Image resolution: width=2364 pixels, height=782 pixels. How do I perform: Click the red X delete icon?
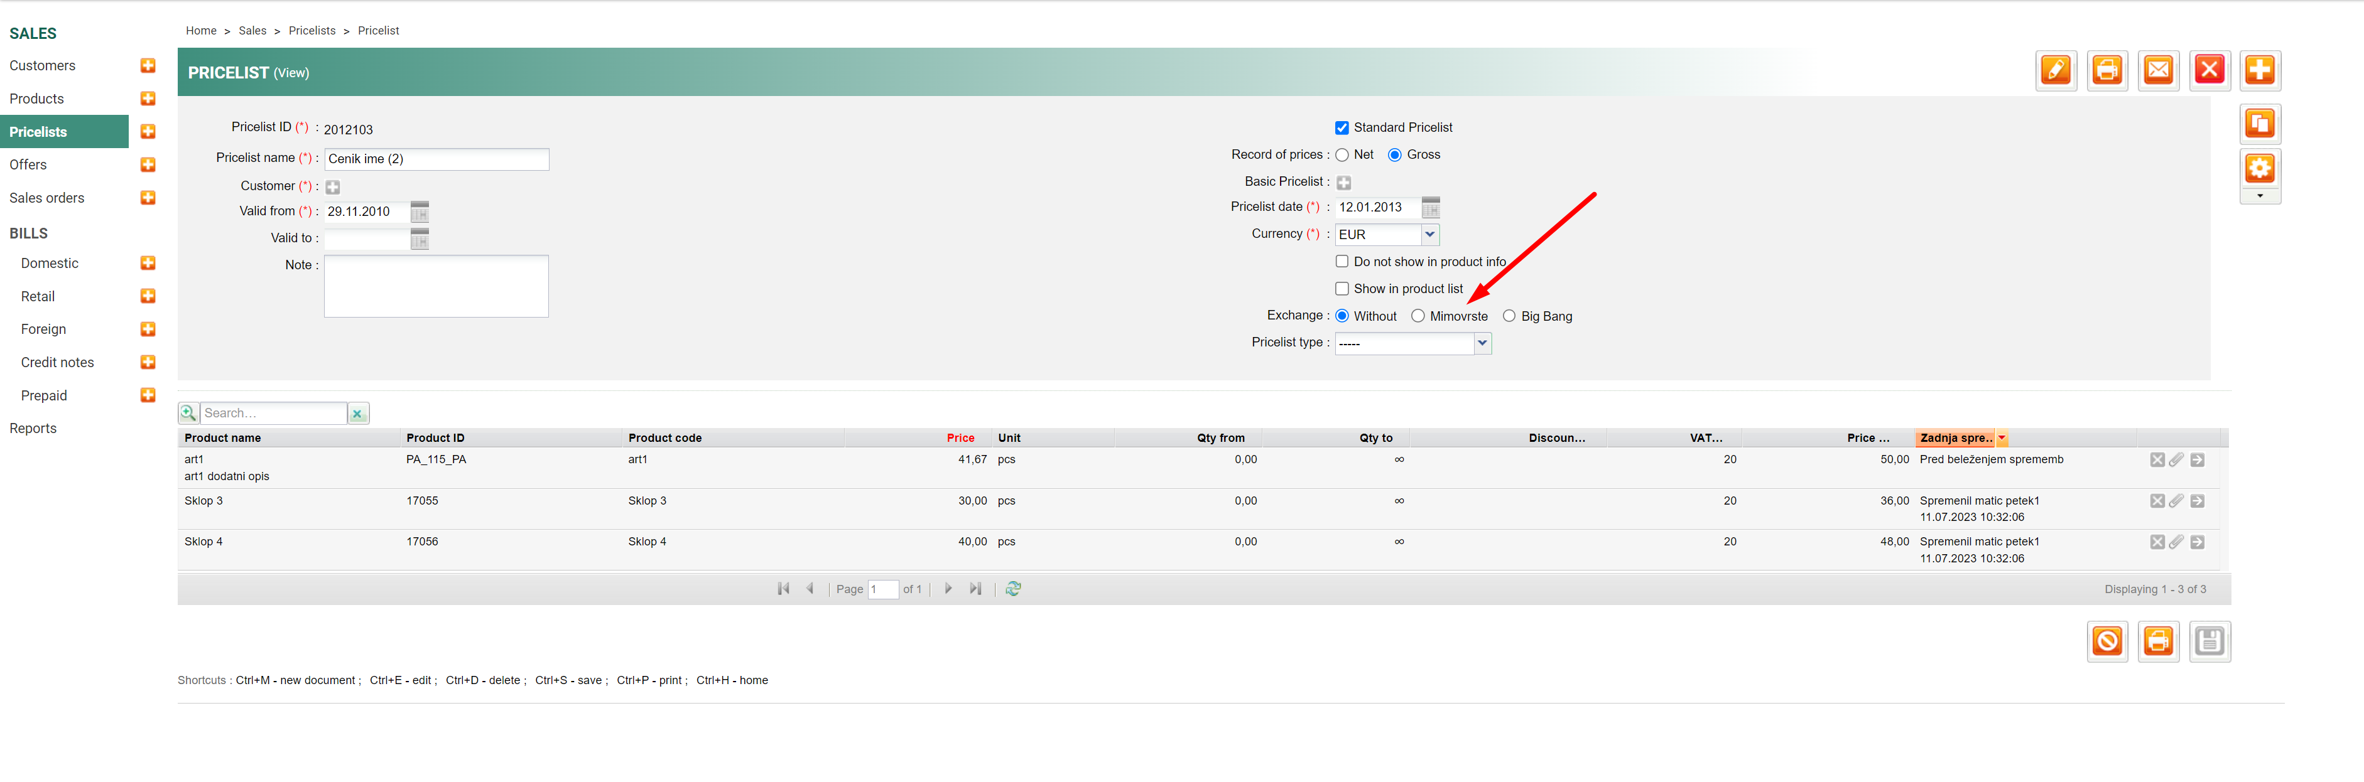coord(2209,70)
